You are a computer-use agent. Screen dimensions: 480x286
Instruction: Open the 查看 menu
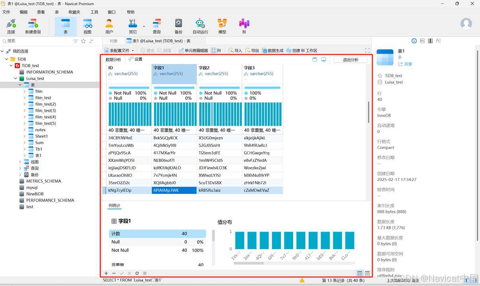[41, 12]
